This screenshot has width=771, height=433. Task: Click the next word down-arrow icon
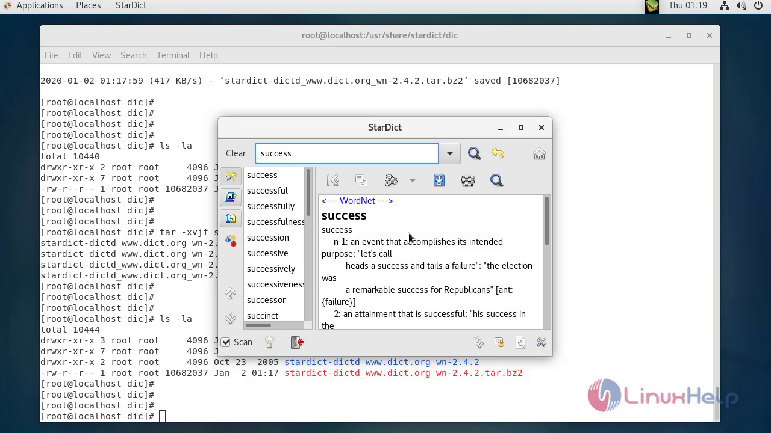(x=230, y=318)
